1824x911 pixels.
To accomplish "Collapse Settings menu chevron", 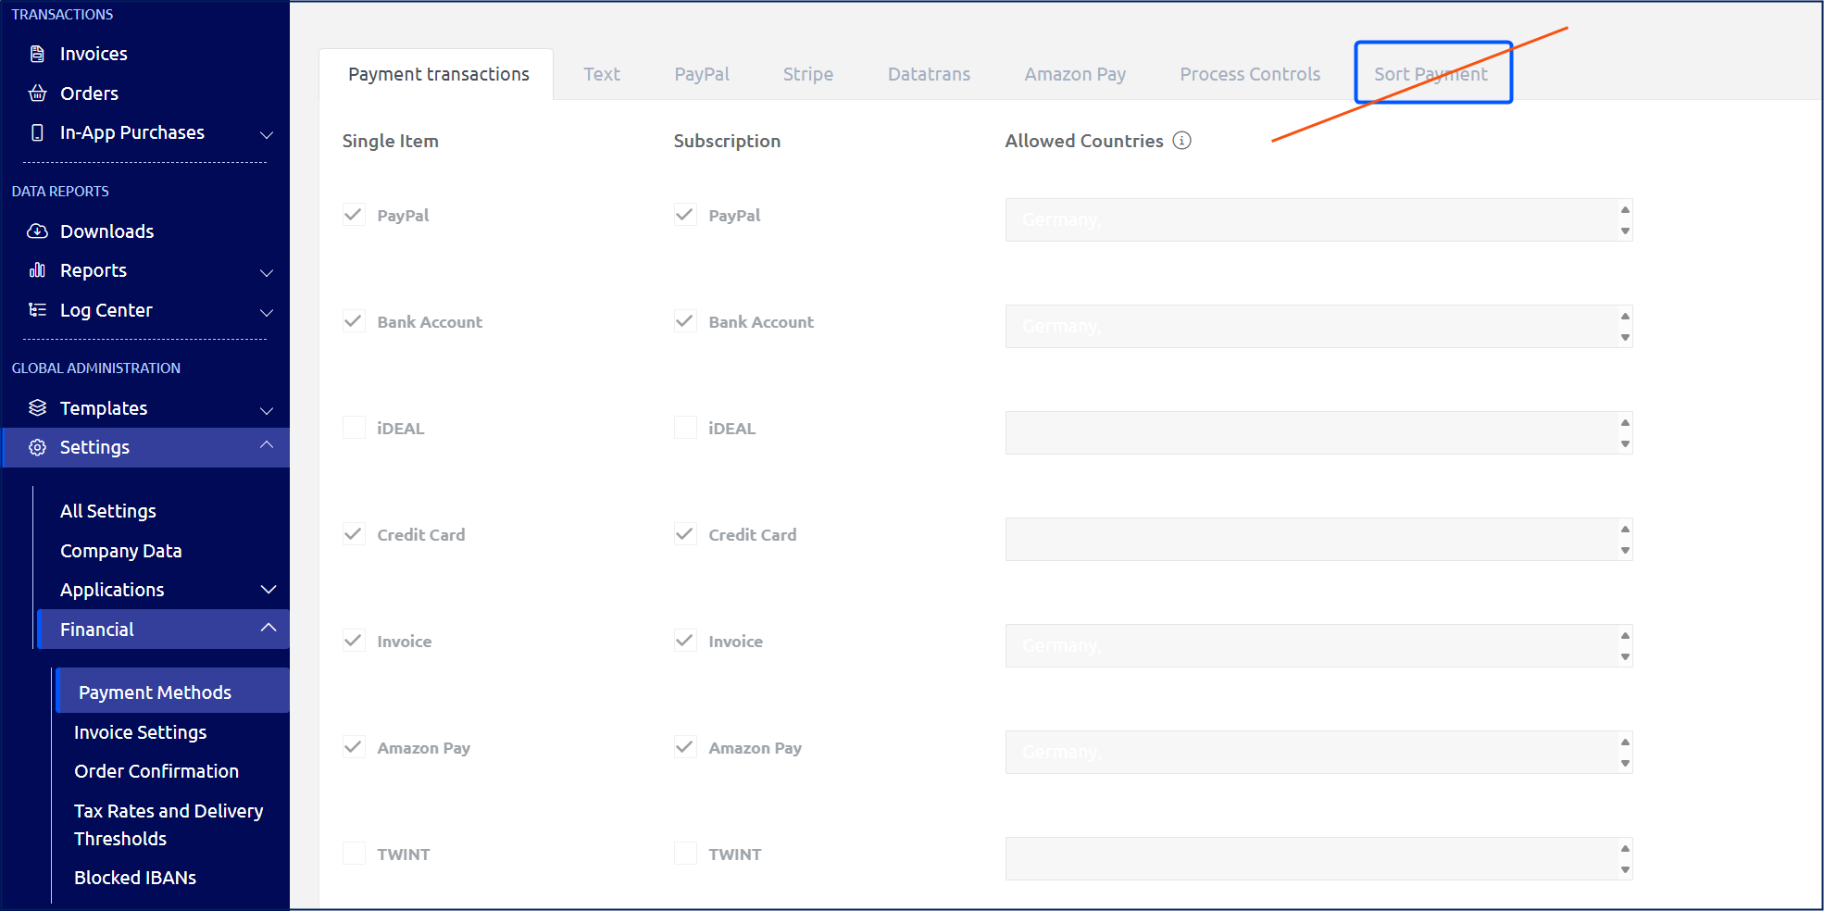I will (267, 445).
